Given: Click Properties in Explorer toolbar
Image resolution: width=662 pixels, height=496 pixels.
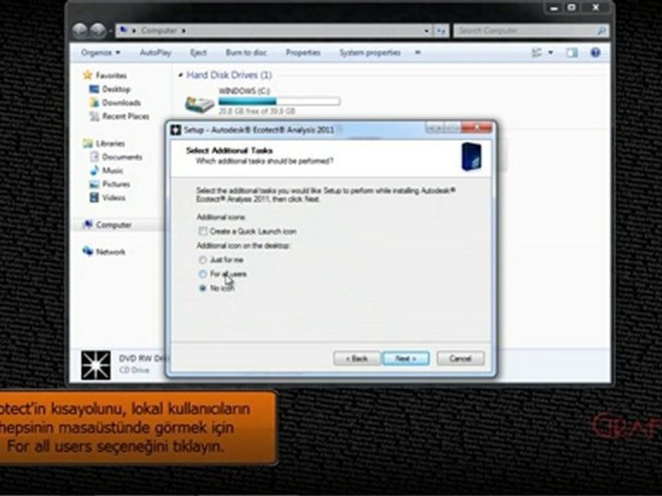Looking at the screenshot, I should click(x=303, y=53).
